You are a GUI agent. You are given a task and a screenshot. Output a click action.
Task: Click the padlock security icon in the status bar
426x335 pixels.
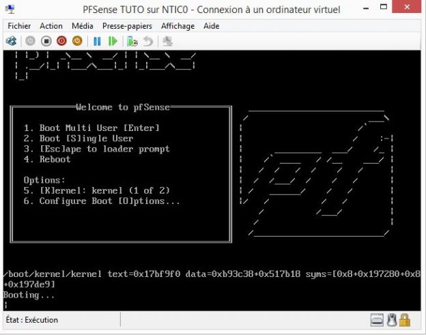pyautogui.click(x=405, y=320)
